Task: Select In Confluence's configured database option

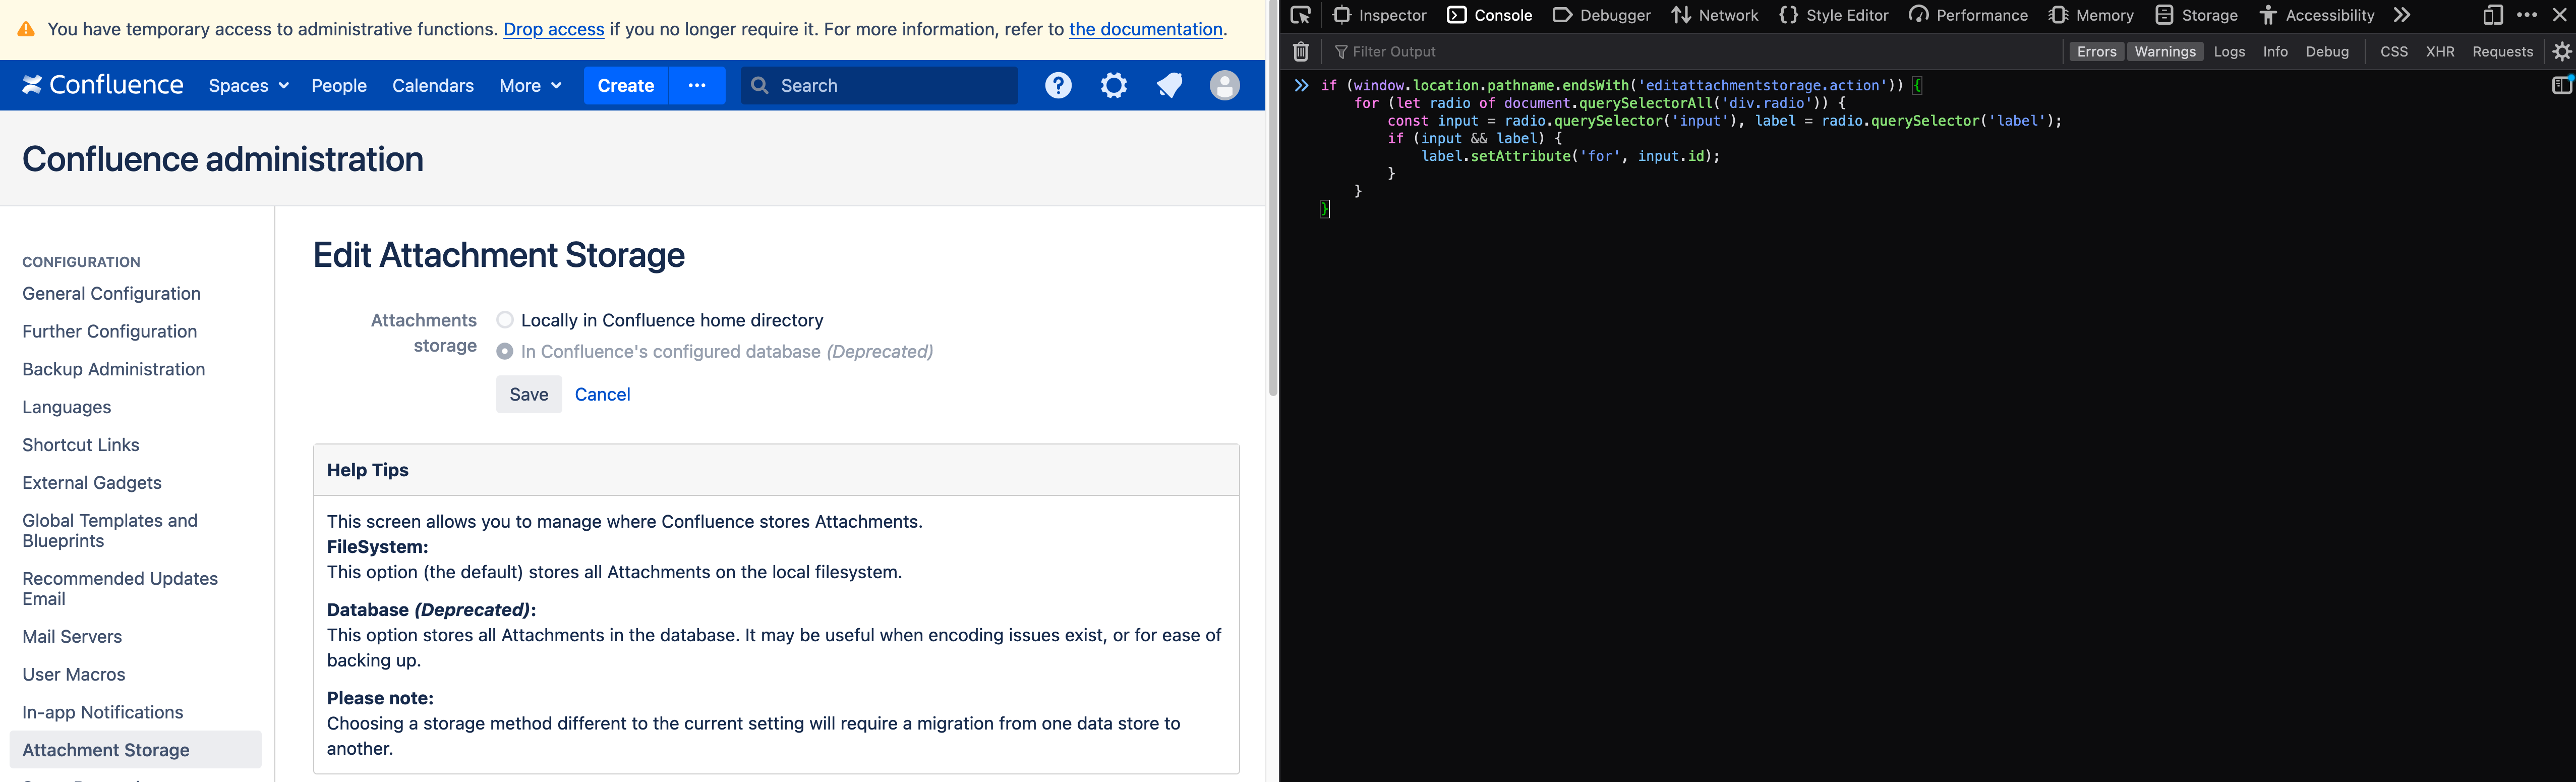Action: [x=505, y=352]
